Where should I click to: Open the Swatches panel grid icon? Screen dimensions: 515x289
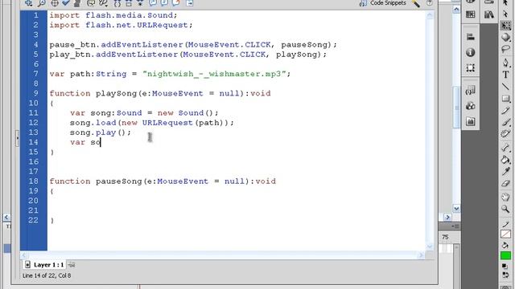(x=470, y=14)
